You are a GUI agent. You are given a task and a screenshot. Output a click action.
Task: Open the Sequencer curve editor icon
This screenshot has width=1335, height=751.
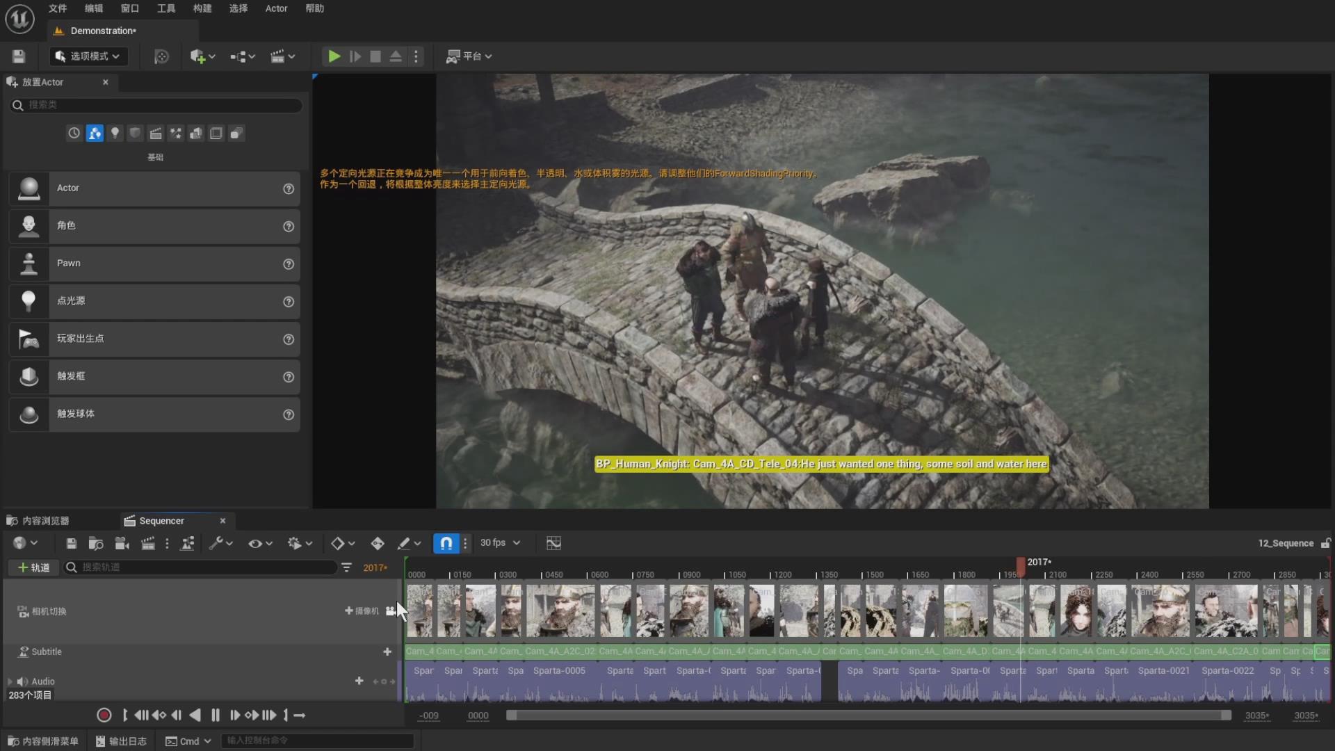coord(553,543)
